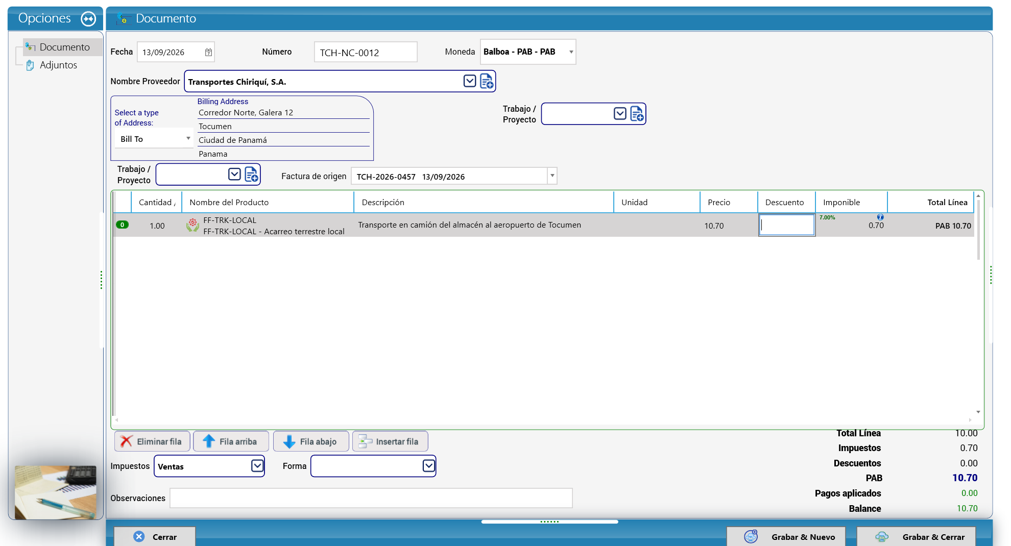Add new supplier document icon beside Nombre Proveedor

487,81
